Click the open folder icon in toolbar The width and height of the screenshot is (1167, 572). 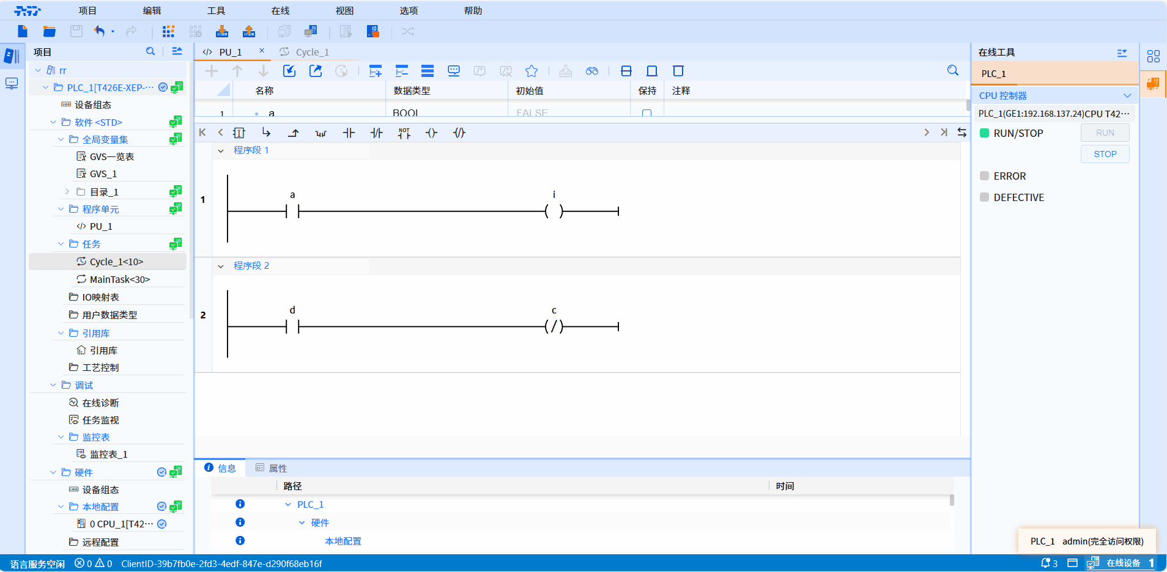point(50,31)
